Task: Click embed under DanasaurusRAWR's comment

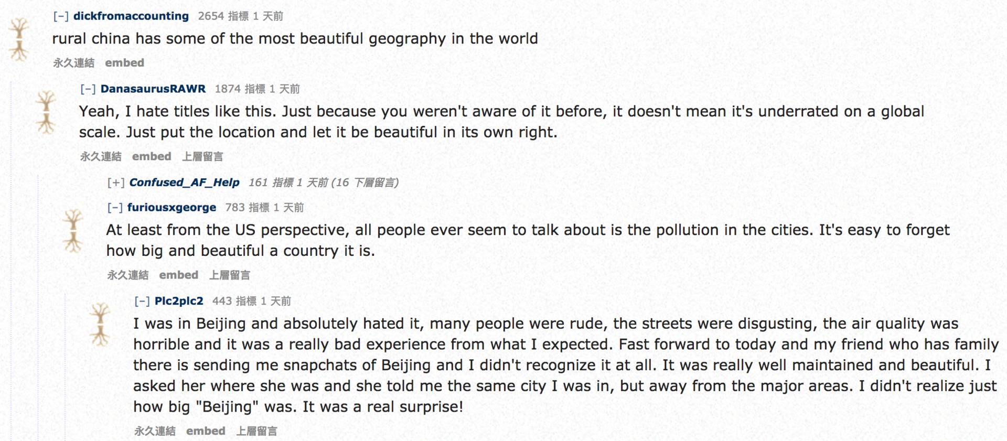Action: (x=152, y=156)
